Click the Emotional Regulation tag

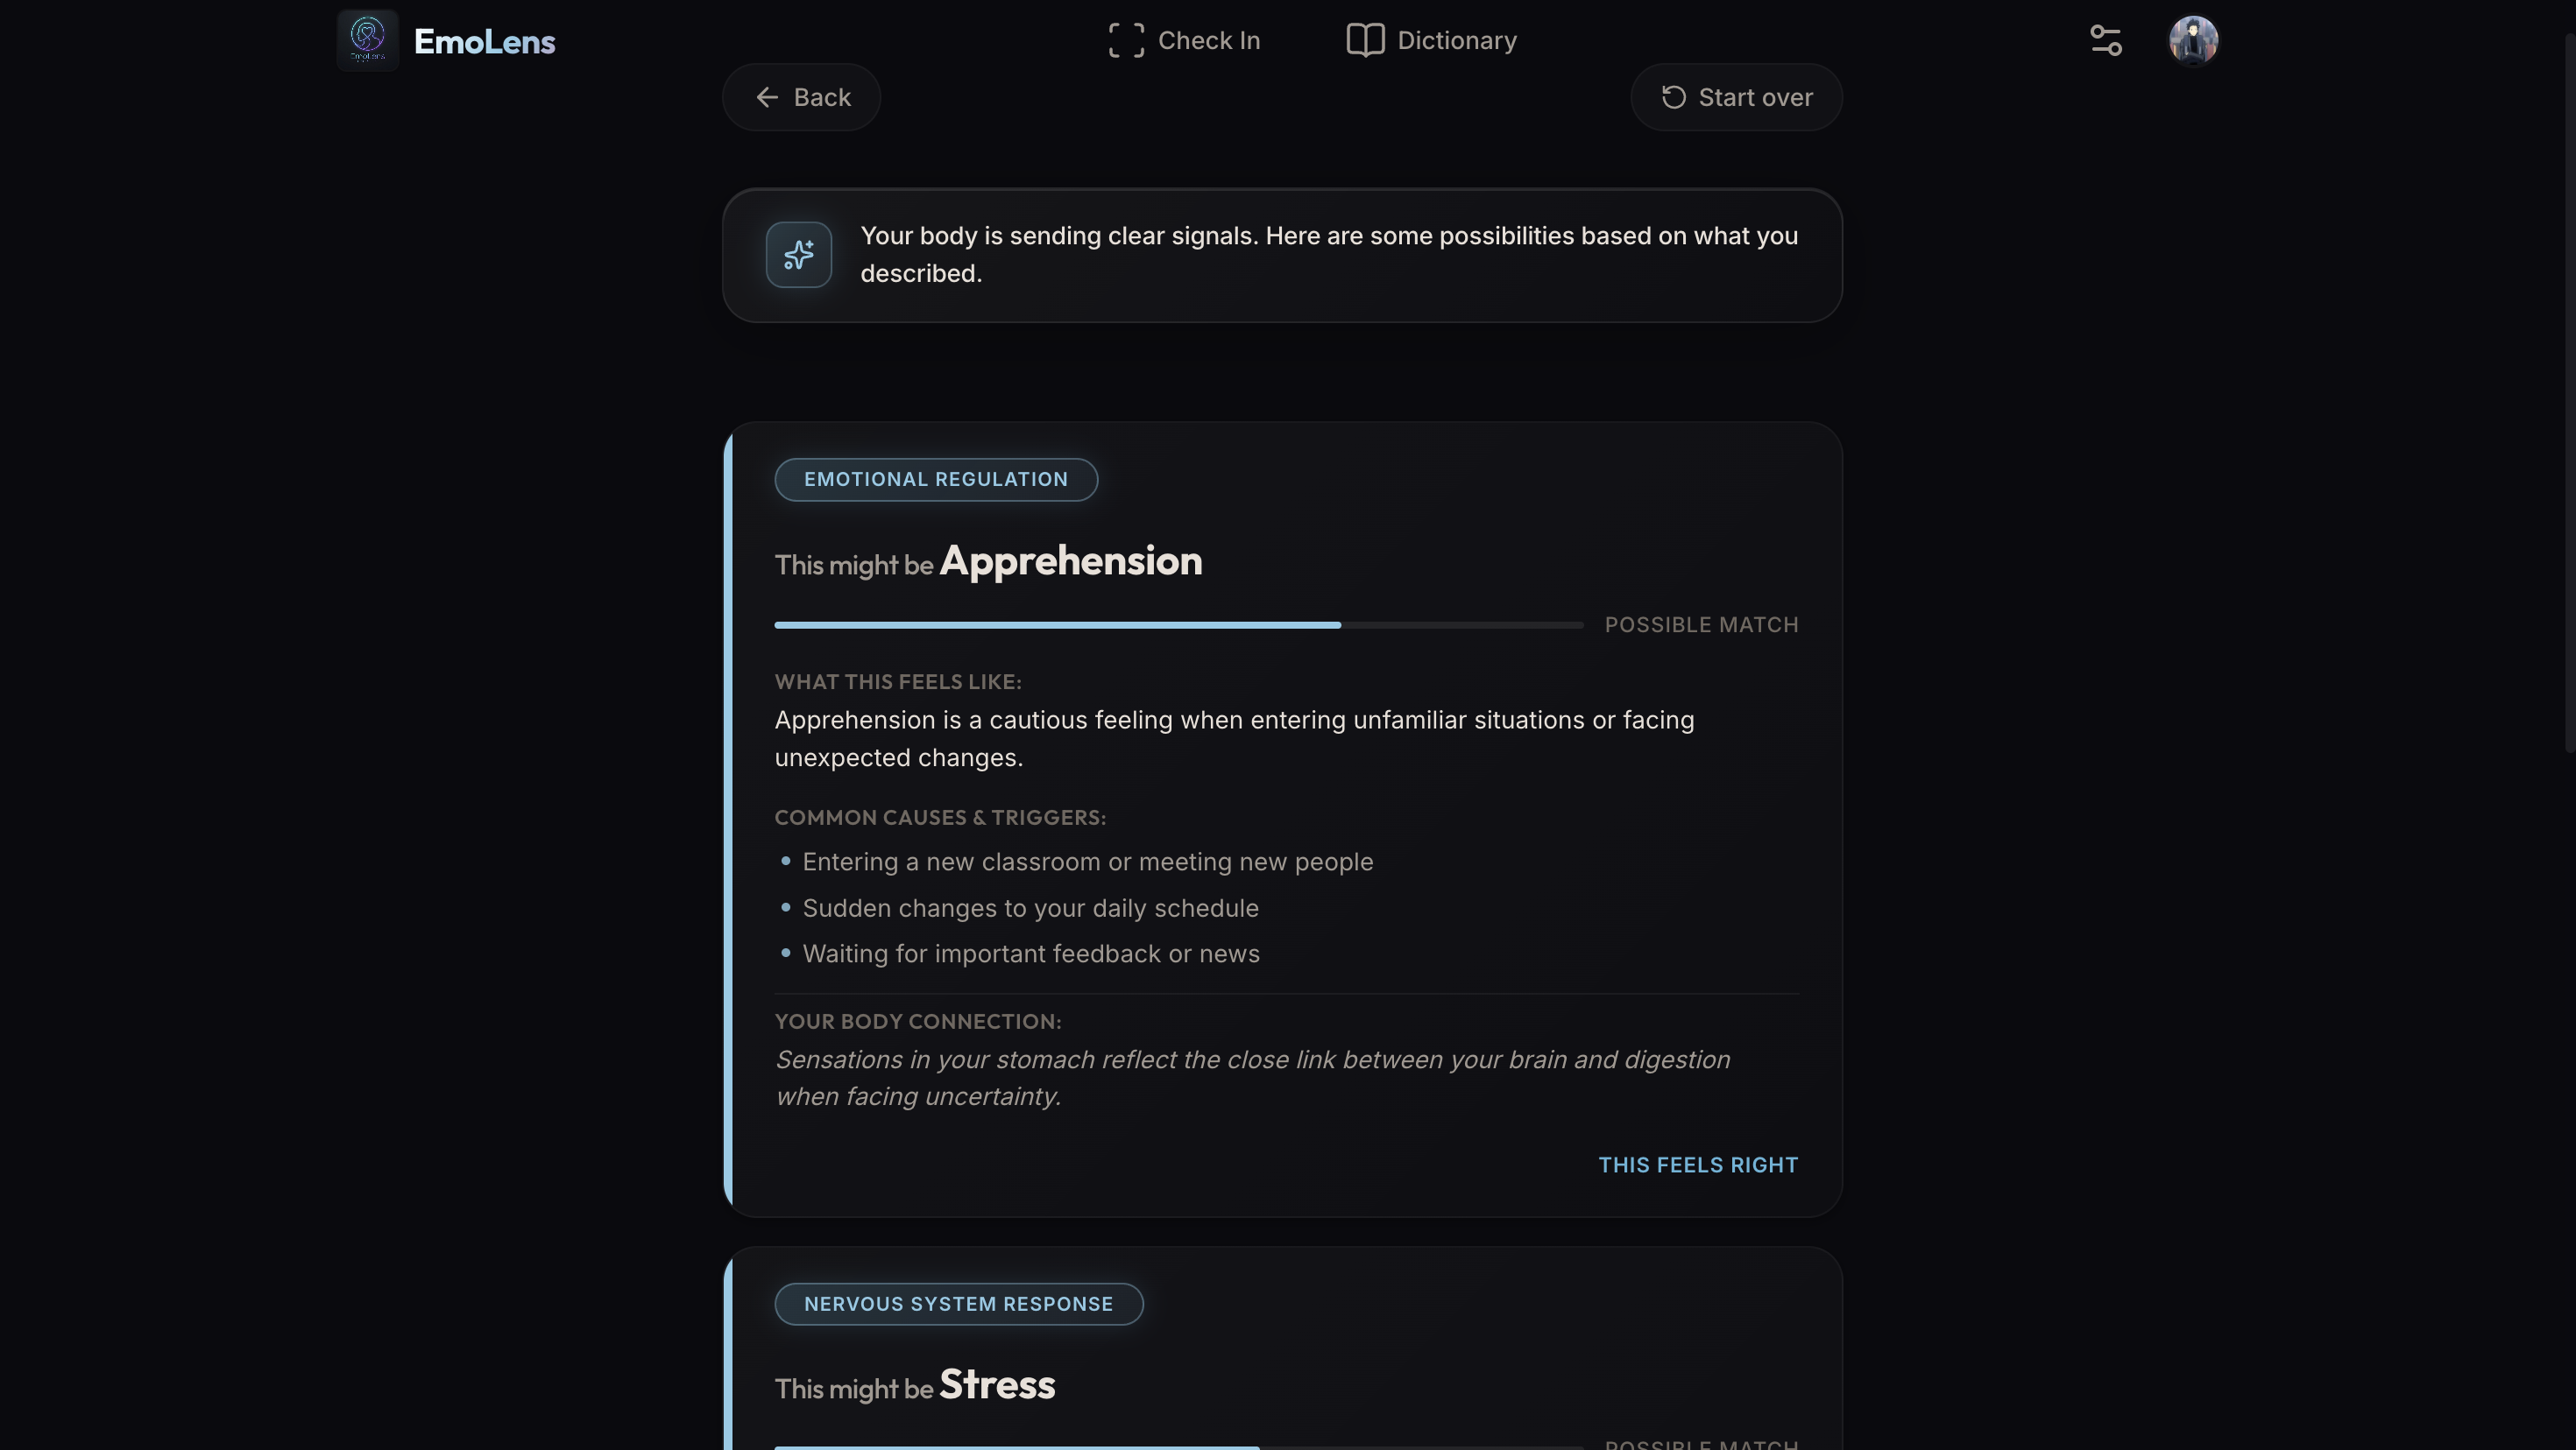pos(935,480)
